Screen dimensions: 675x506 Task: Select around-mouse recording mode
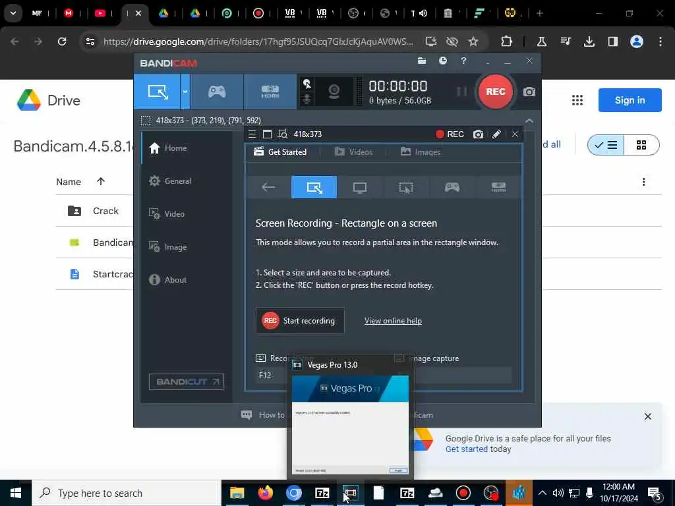406,187
